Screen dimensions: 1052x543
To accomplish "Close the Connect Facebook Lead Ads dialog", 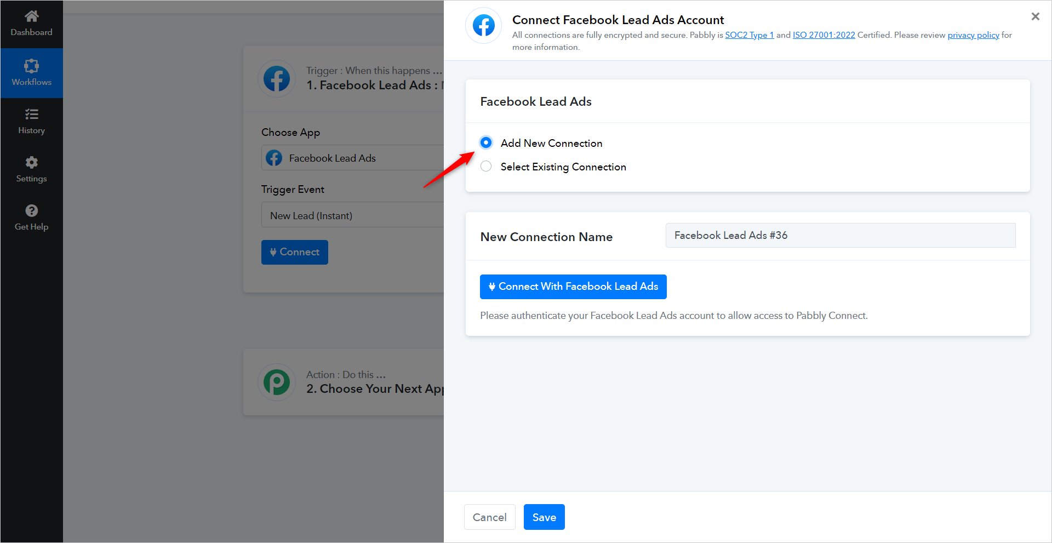I will click(1035, 16).
